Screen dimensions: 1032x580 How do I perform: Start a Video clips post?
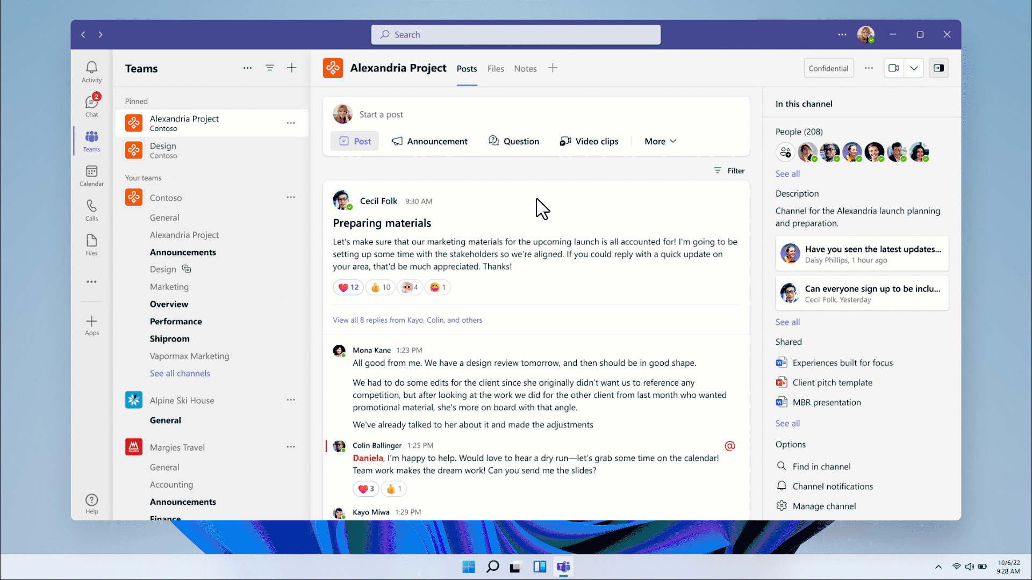589,141
